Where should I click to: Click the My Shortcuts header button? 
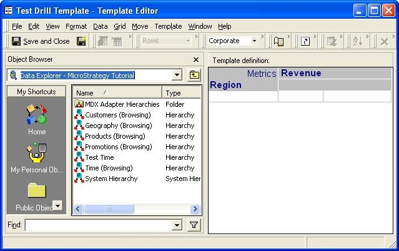(36, 92)
